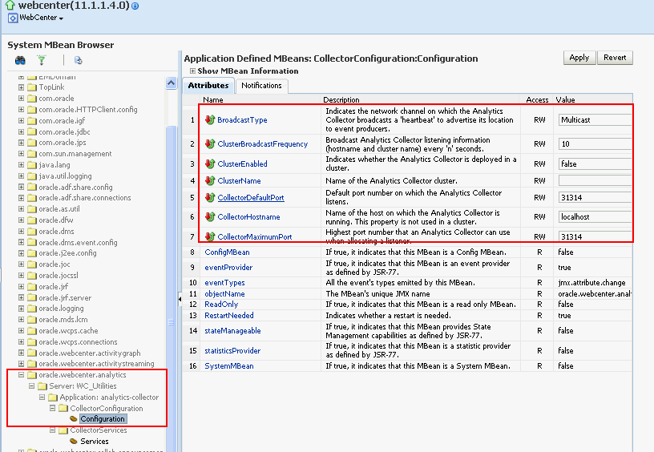Viewport: 654px width, 452px height.
Task: Expand the TopLink tree node
Action: (21, 87)
